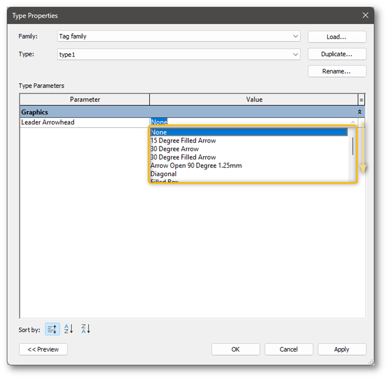Open the Family dropdown

pos(295,36)
